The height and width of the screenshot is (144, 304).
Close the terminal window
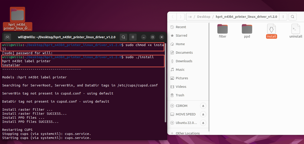162,37
